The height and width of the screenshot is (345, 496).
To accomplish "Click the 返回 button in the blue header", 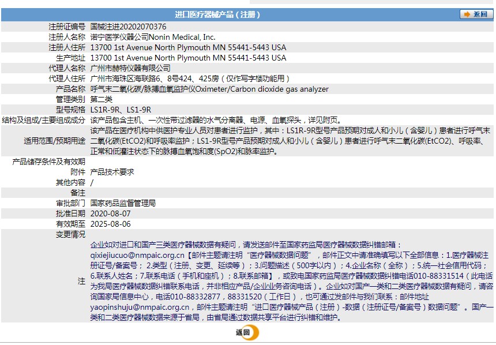I will (476, 14).
